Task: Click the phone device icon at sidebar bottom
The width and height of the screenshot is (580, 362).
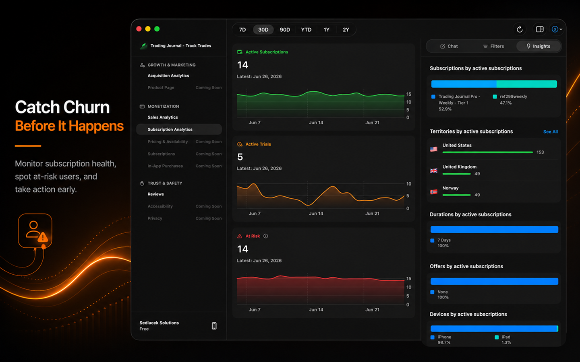Action: [214, 326]
